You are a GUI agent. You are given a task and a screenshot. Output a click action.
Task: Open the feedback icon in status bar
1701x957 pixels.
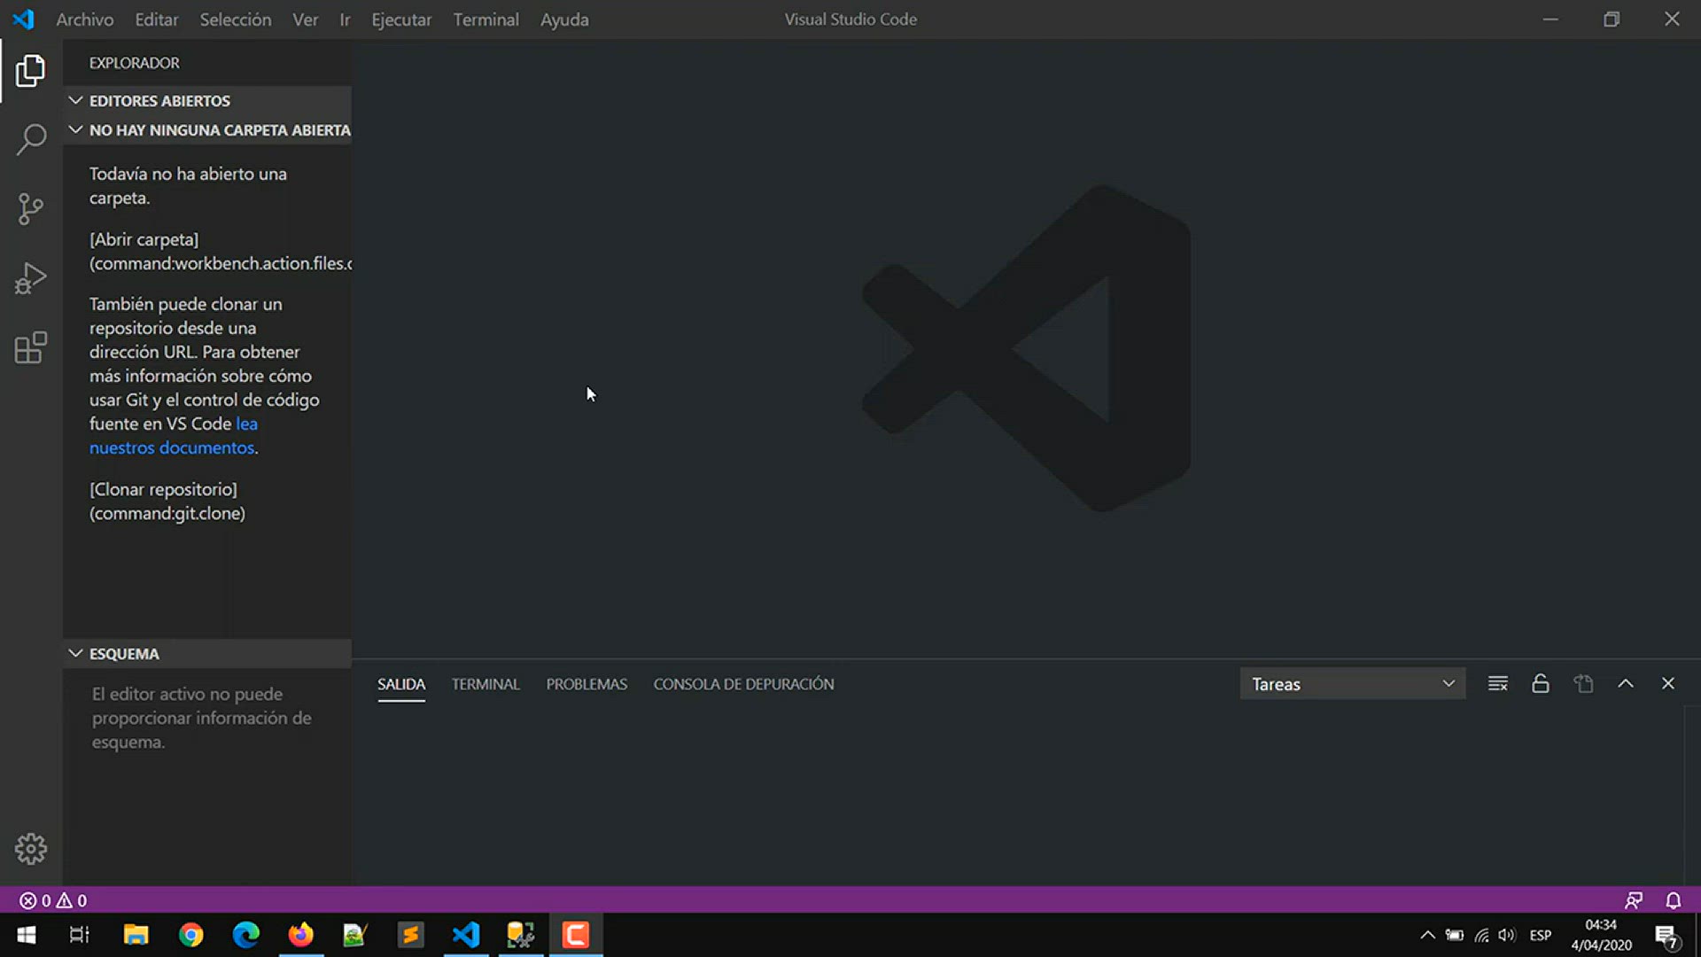[x=1634, y=900]
